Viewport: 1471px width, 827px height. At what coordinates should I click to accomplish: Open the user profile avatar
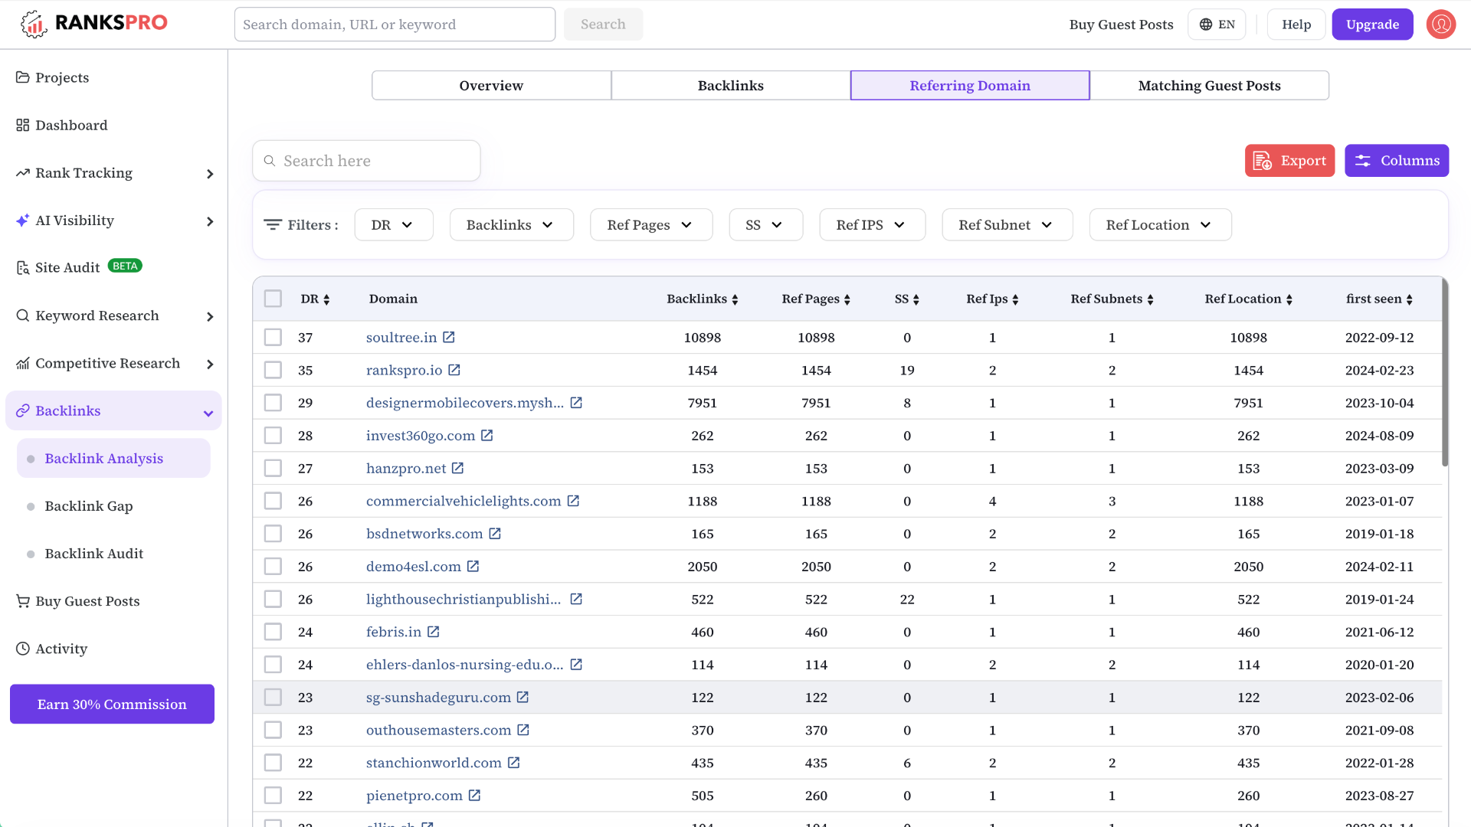click(1440, 25)
